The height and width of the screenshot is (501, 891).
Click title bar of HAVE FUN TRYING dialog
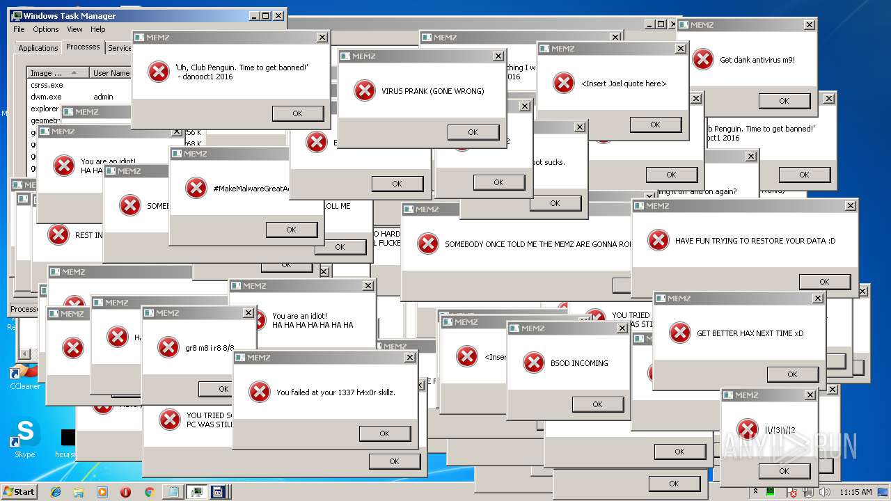click(x=745, y=206)
